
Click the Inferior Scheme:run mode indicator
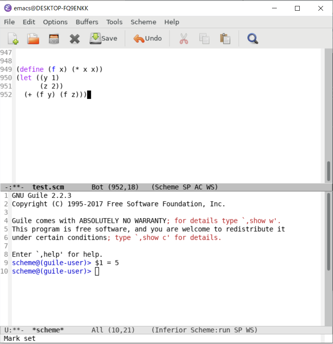[192, 330]
